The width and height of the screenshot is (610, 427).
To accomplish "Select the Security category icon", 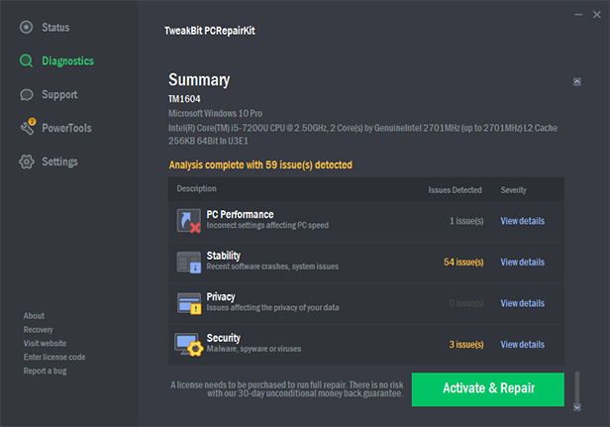I will pyautogui.click(x=189, y=345).
